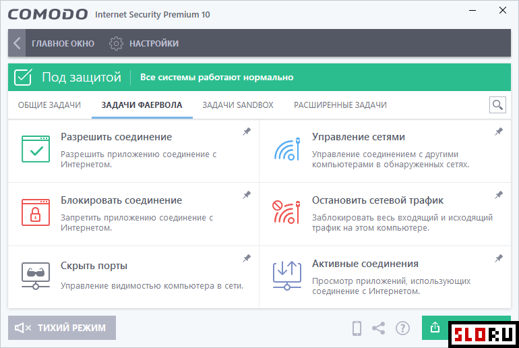The height and width of the screenshot is (348, 519).
Task: Click description Управление соединением с другими компьютерами
Action: pos(390,159)
